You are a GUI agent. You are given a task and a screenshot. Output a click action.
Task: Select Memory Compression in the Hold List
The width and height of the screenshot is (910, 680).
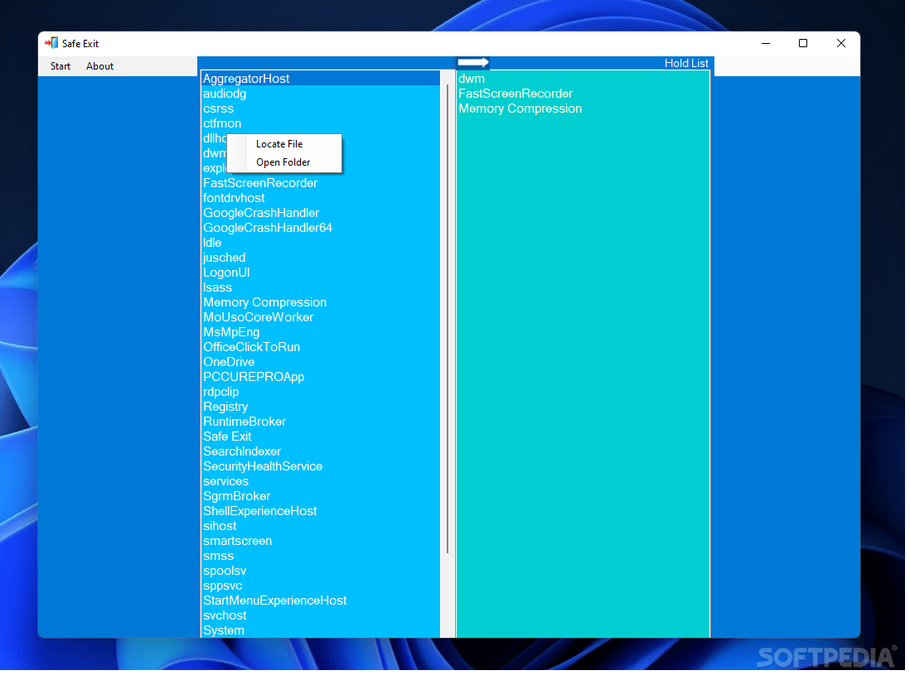coord(585,109)
